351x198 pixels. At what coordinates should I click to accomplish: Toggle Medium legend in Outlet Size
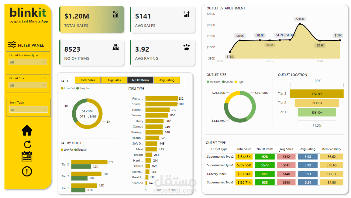pos(214,82)
